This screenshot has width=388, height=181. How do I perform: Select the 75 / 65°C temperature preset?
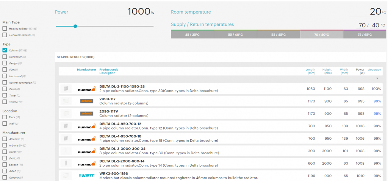[x=365, y=34]
